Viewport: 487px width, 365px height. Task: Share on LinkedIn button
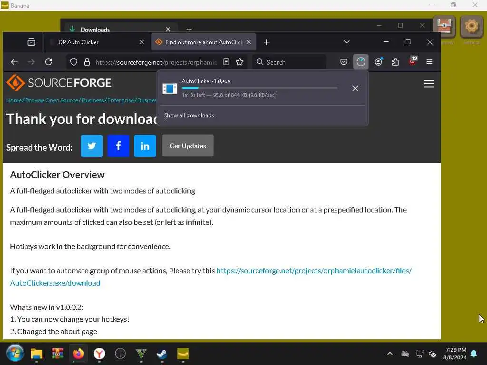coord(145,146)
